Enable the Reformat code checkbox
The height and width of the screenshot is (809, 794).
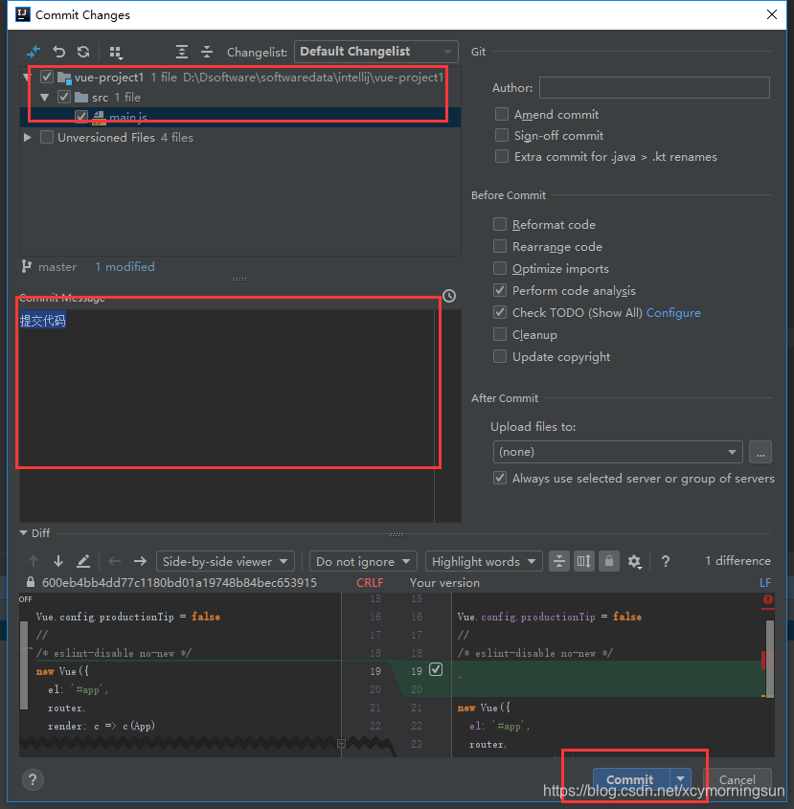[499, 224]
